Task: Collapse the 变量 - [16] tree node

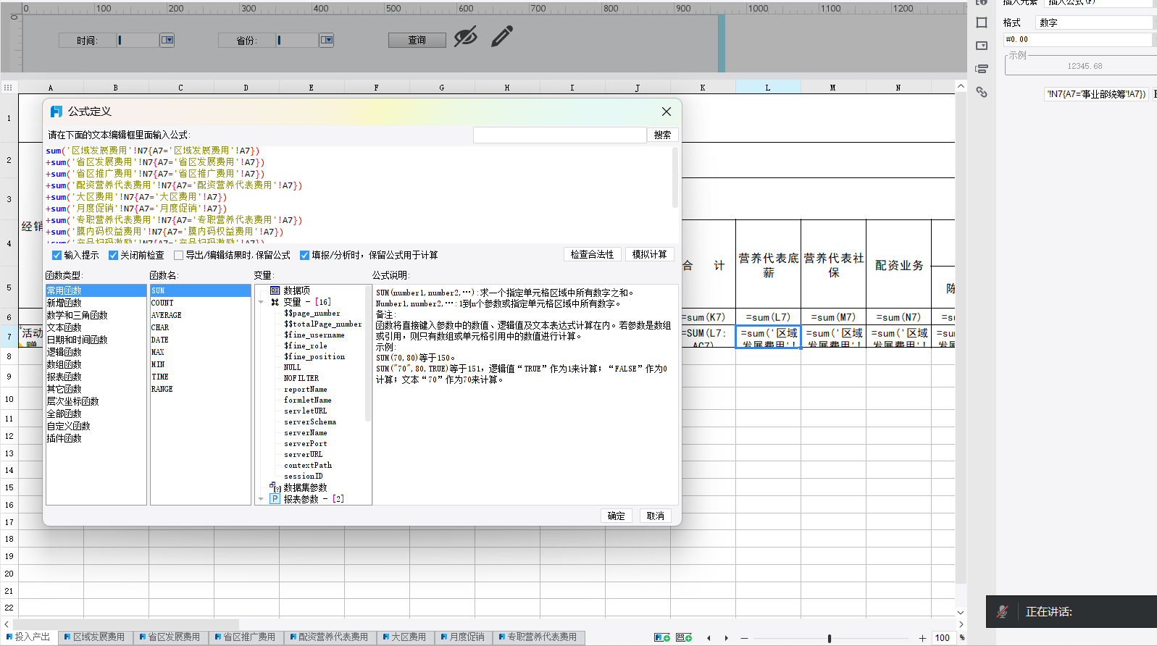Action: point(261,302)
